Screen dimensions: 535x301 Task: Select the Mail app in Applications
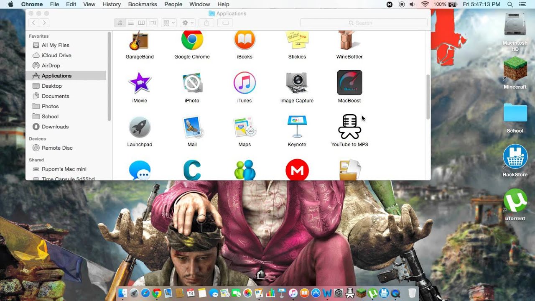pos(192,127)
